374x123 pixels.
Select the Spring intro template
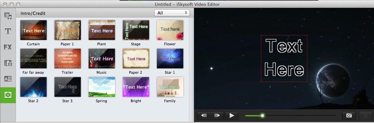click(x=101, y=87)
